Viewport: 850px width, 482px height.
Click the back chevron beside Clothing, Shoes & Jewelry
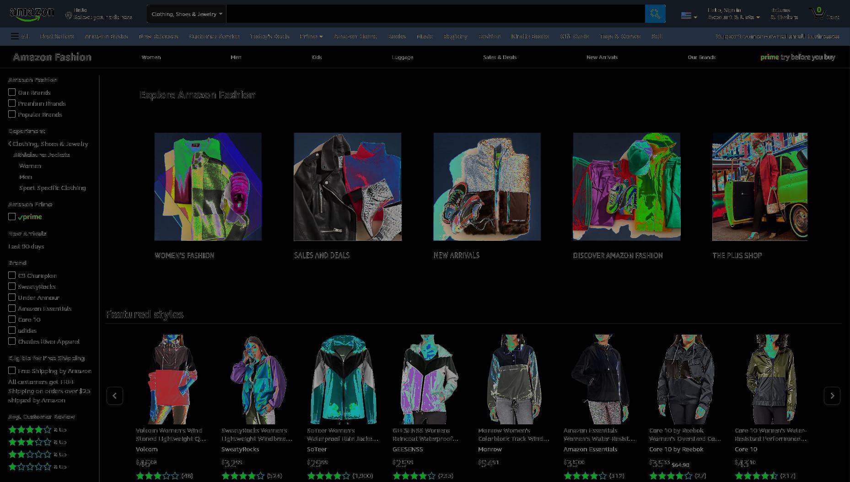point(10,144)
